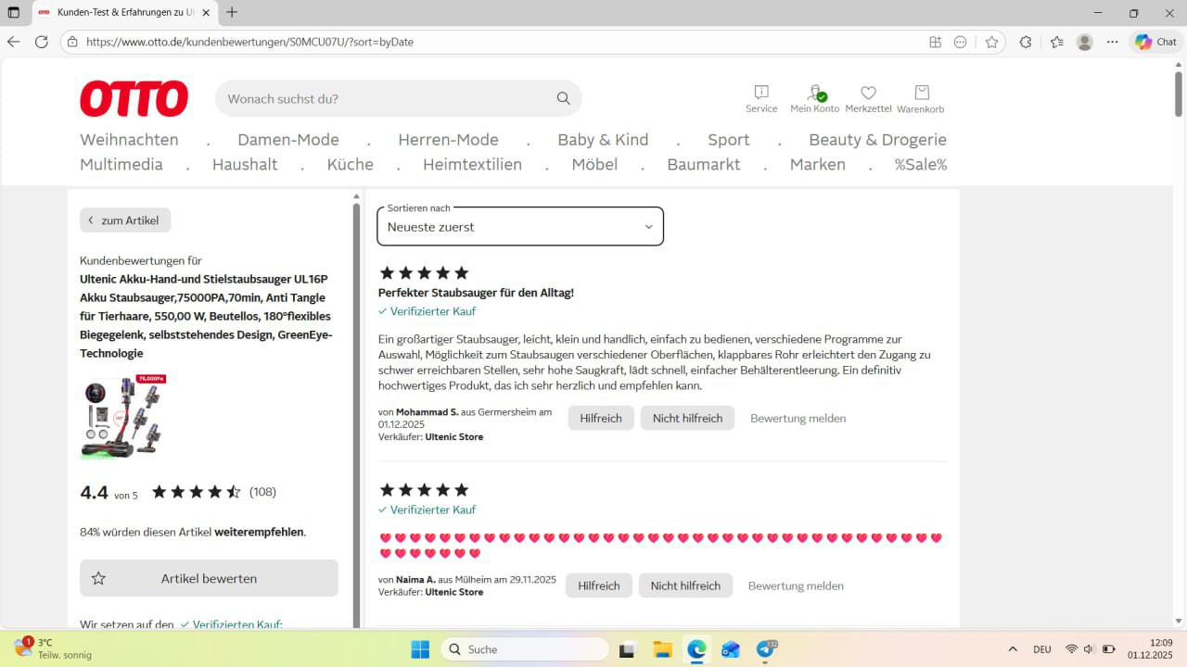This screenshot has height=667, width=1187.
Task: Report Naima A. review via Bewertung melden
Action: pyautogui.click(x=796, y=586)
